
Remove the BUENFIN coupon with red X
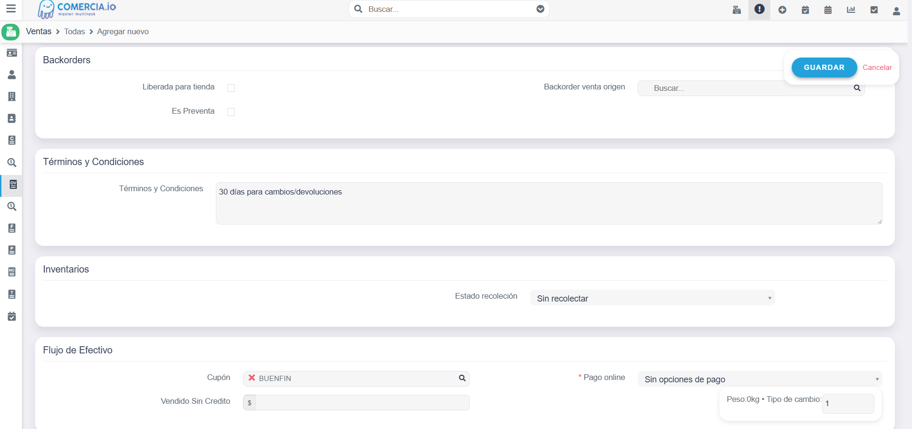[x=252, y=378]
